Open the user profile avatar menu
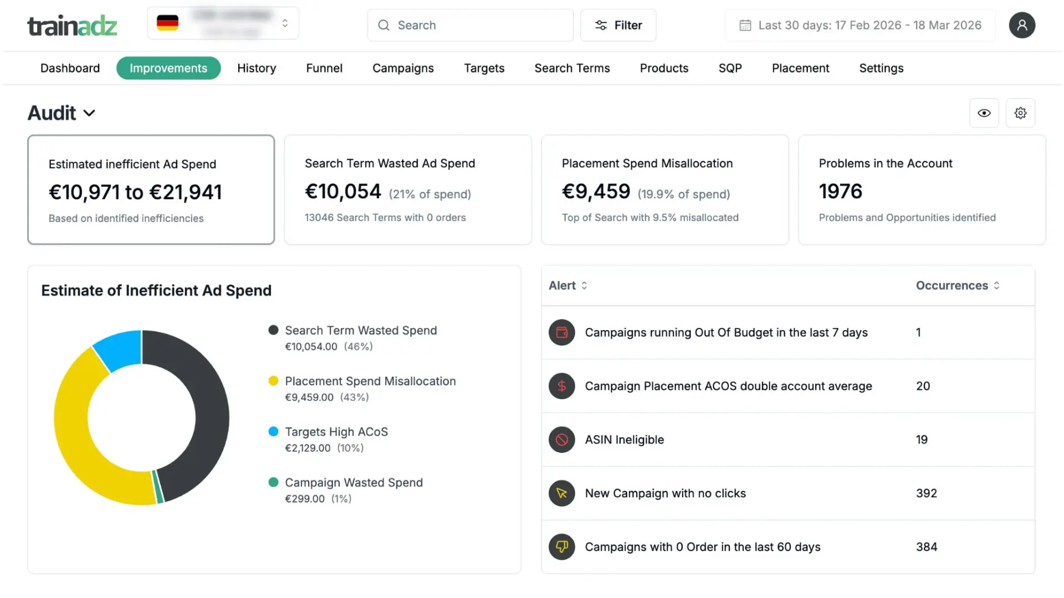Image resolution: width=1064 pixels, height=598 pixels. 1022,25
